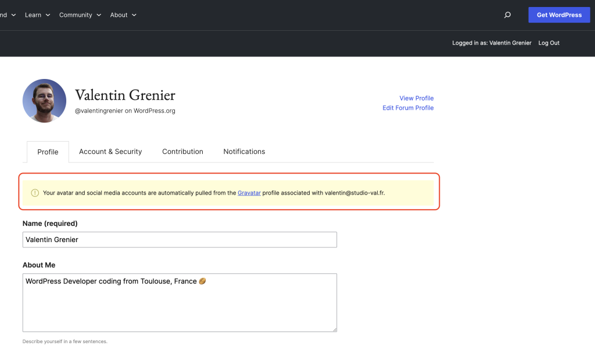
Task: Click the Name (required) input field
Action: click(180, 240)
